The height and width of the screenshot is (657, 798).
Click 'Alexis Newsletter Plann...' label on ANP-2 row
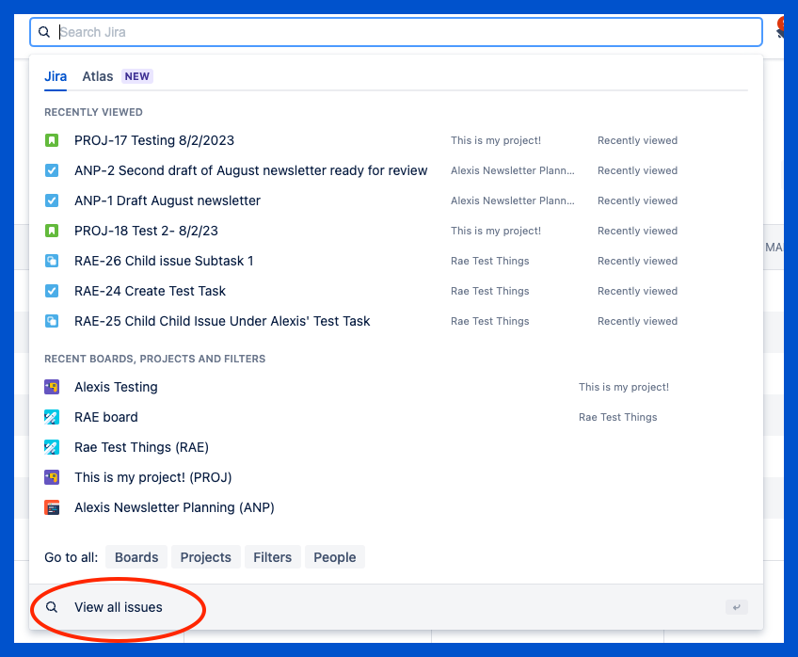pos(513,170)
